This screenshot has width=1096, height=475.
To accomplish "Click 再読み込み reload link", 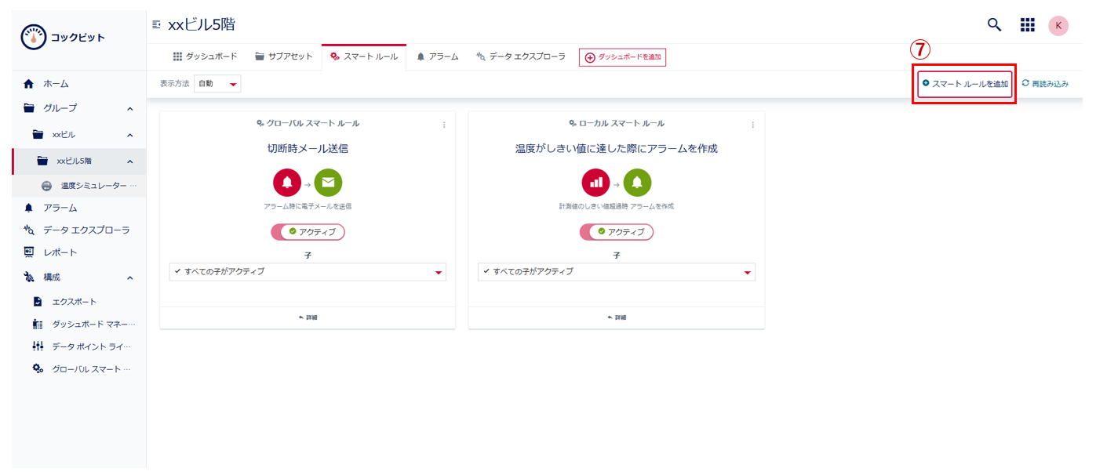I will click(1045, 84).
